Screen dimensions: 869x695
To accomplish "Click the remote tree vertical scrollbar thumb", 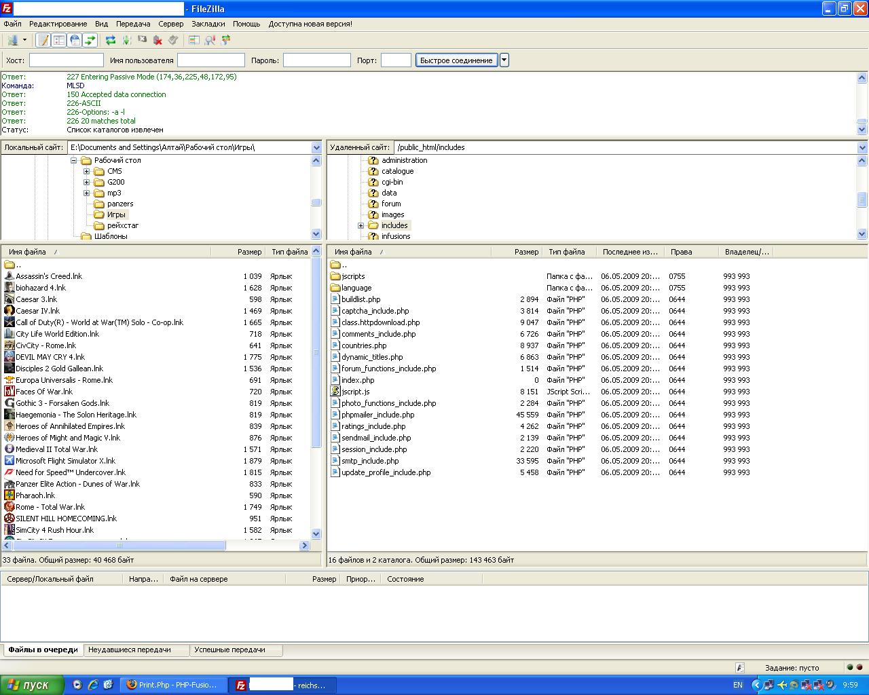I will 862,199.
